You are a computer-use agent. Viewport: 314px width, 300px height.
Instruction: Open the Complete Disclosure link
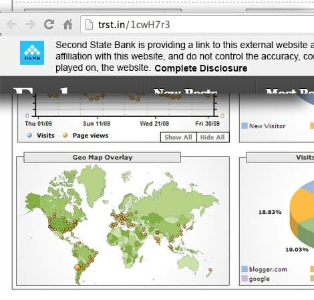(201, 68)
